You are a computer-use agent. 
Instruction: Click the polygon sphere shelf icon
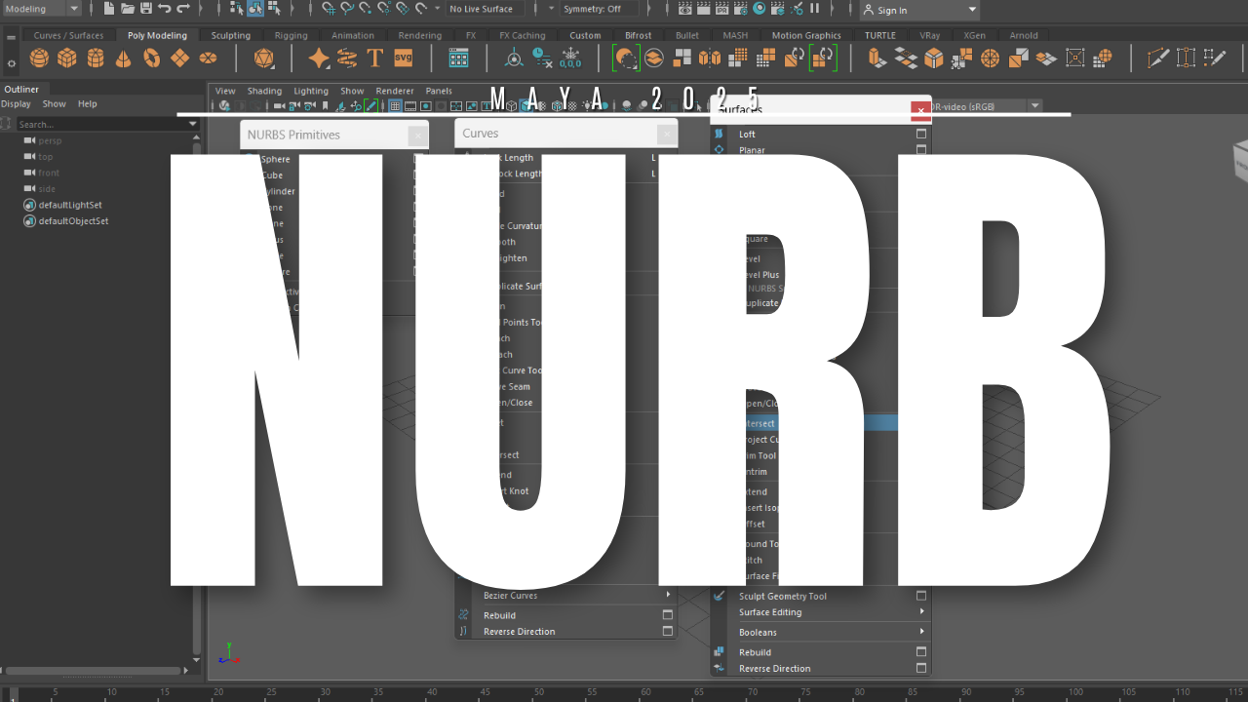point(38,58)
